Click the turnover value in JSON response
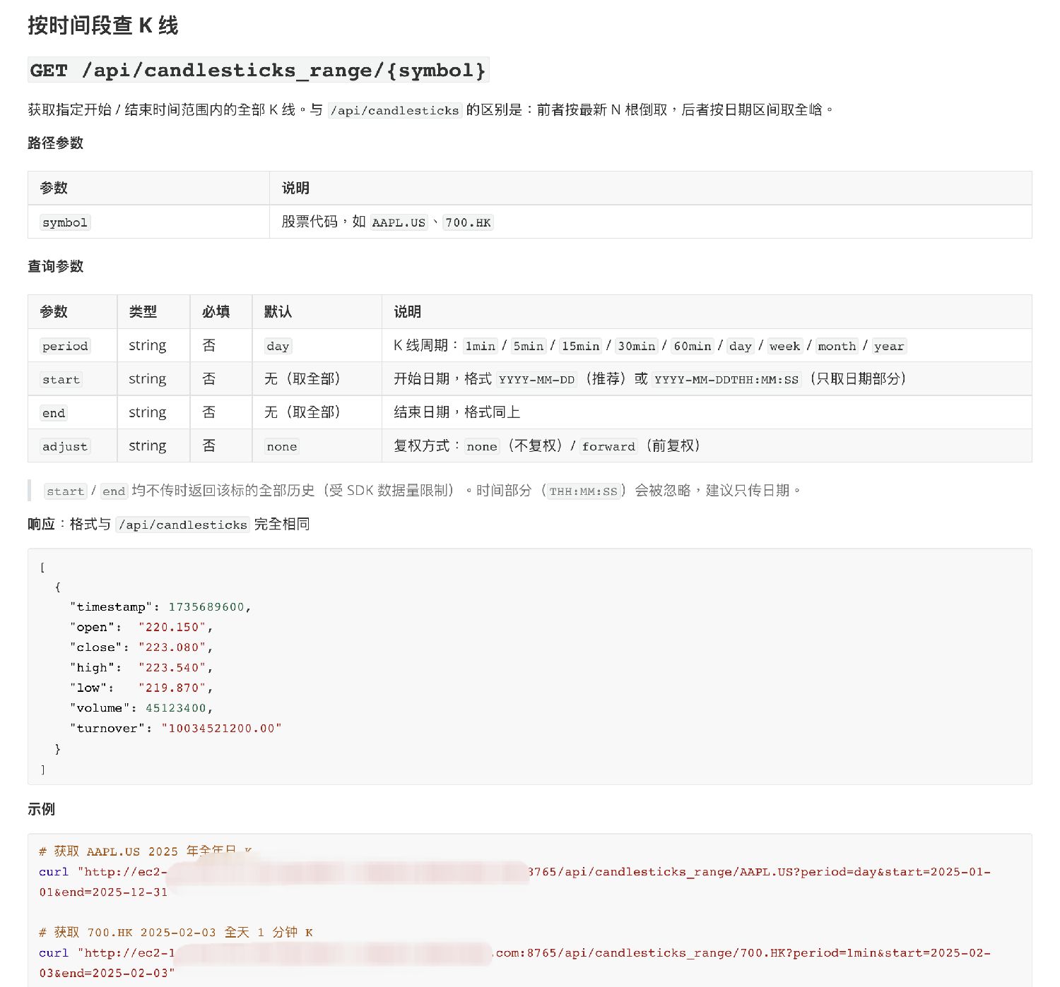Screen dimensions: 1060x987 [221, 729]
